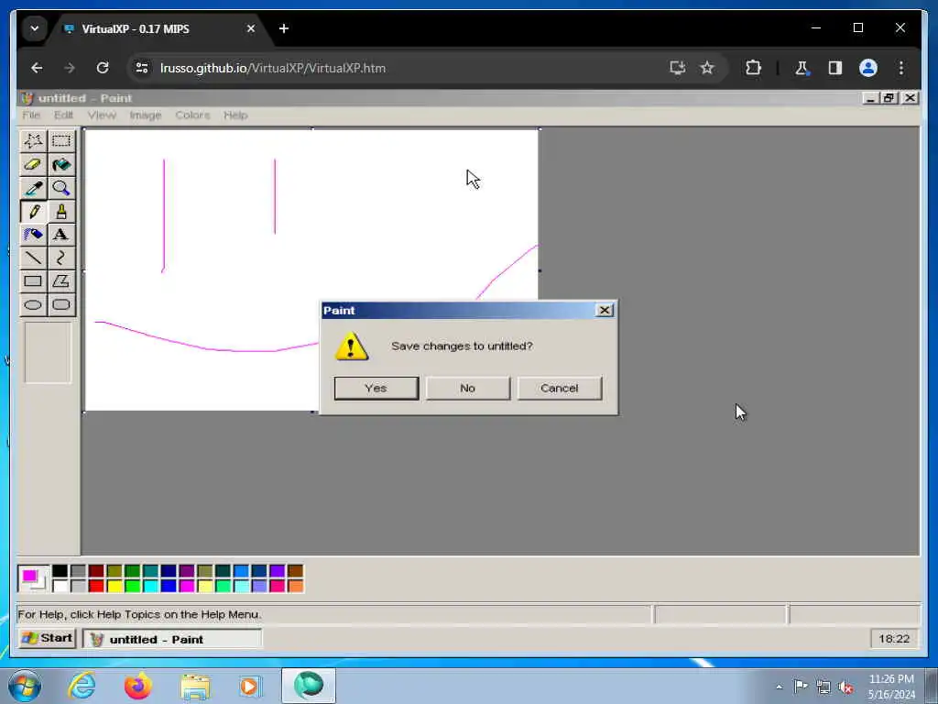This screenshot has height=704, width=938.
Task: Select the straight Line tool
Action: (x=33, y=258)
